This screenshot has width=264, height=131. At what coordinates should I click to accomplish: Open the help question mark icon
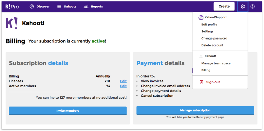253,7
